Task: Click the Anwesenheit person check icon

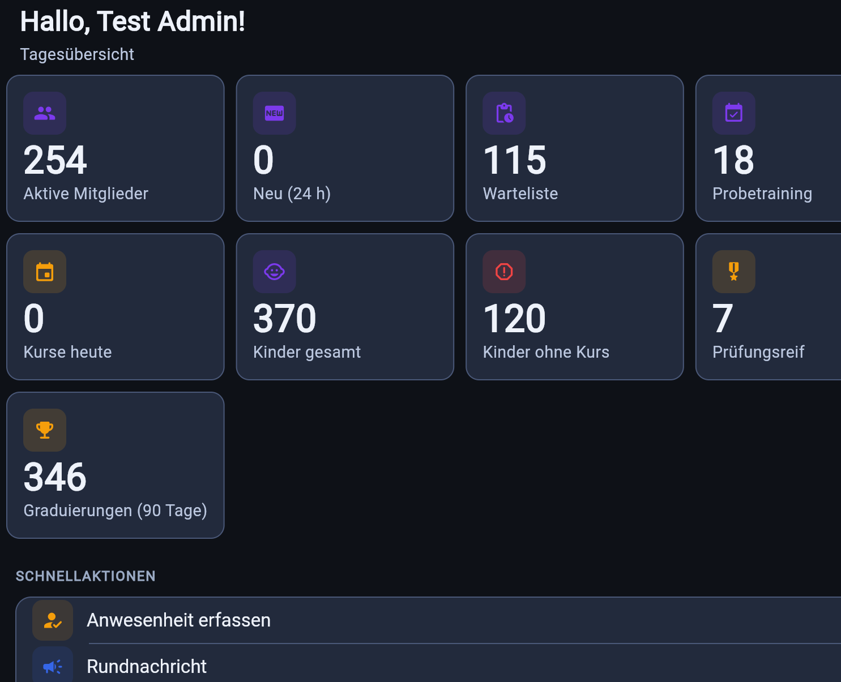Action: [53, 620]
